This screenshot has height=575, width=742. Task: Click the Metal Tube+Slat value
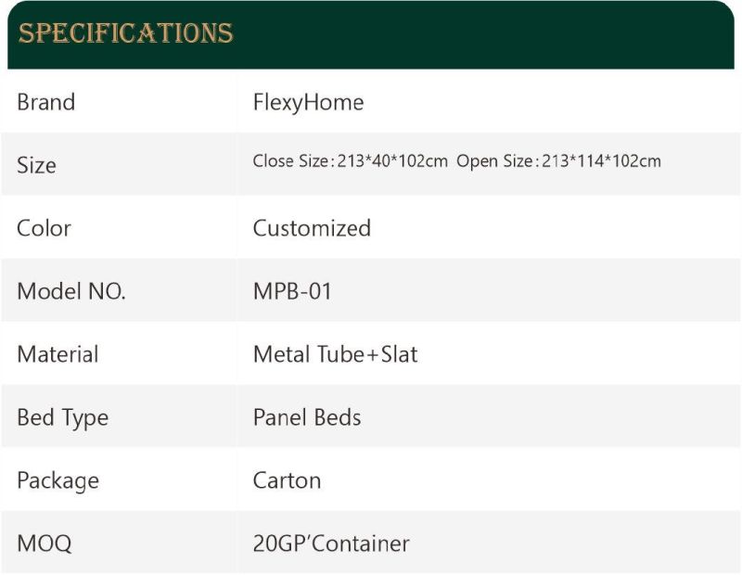click(x=336, y=354)
